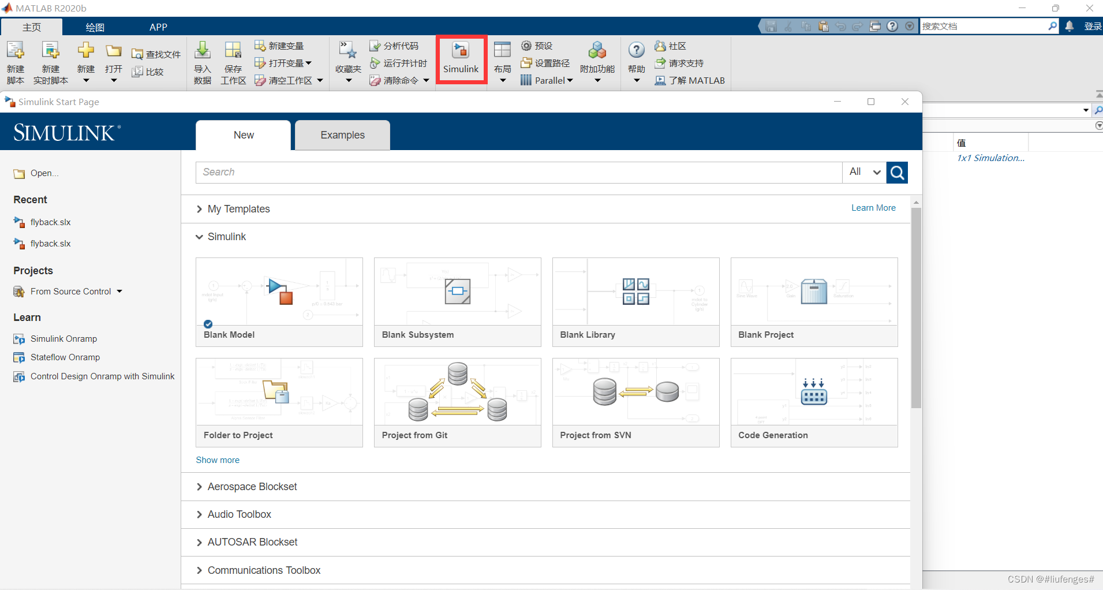Open Simulink Onramp

point(55,339)
